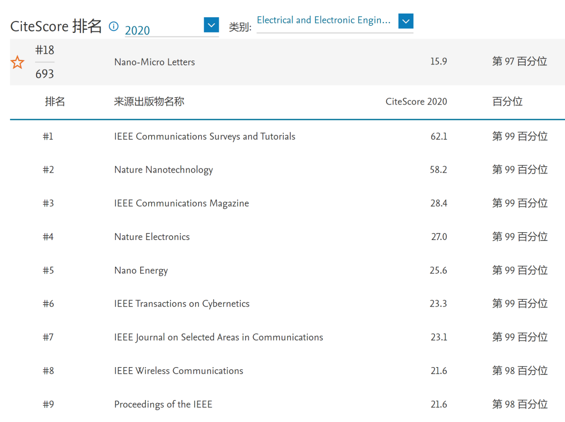Viewport: 565px width, 422px height.
Task: Open the category dropdown arrow button
Action: (x=406, y=21)
